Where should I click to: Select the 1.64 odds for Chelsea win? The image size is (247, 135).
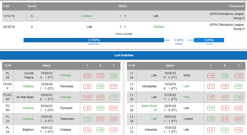[113, 76]
